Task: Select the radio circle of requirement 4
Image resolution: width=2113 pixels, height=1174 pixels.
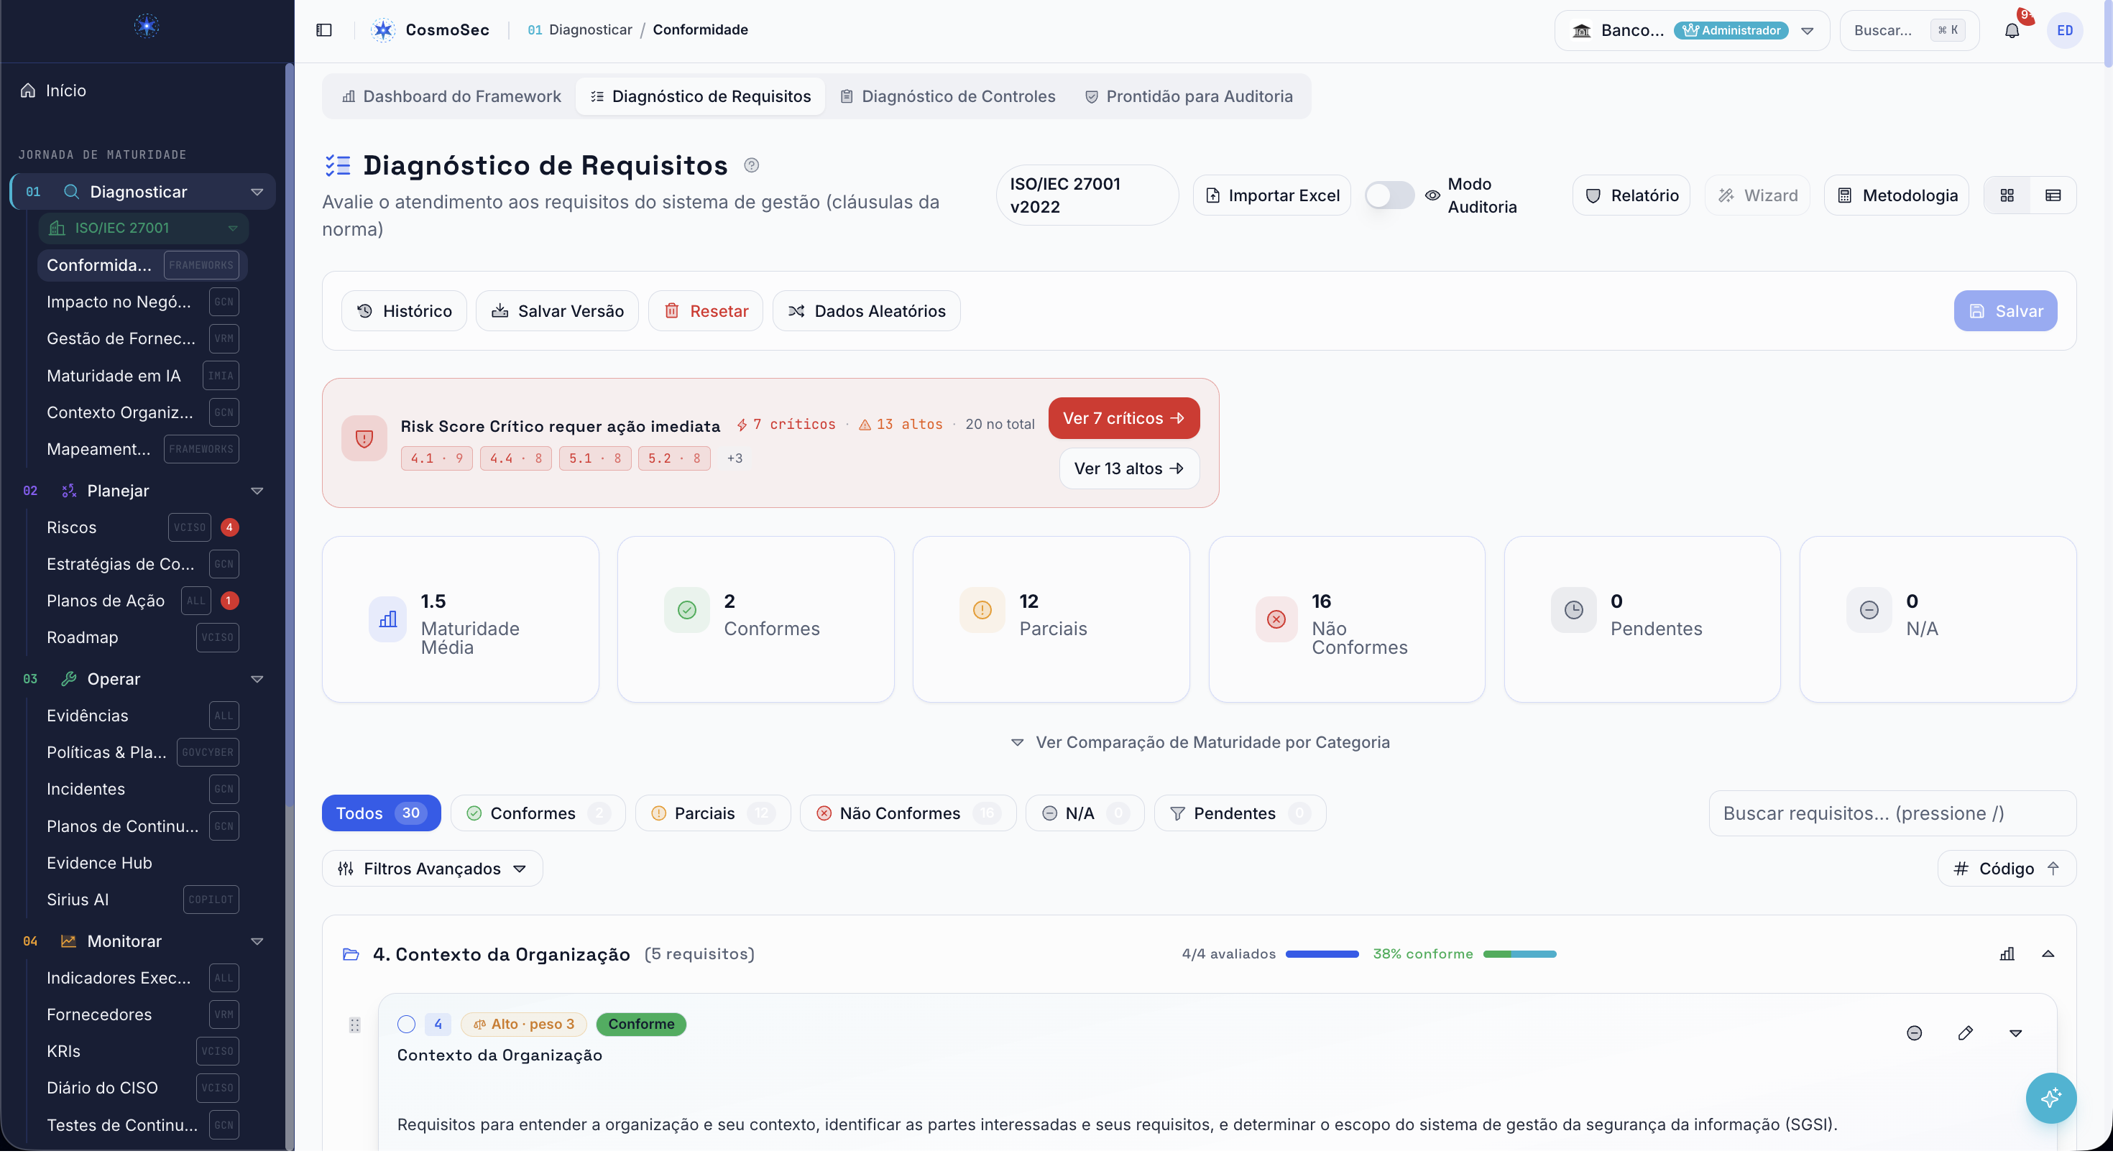Action: click(406, 1024)
